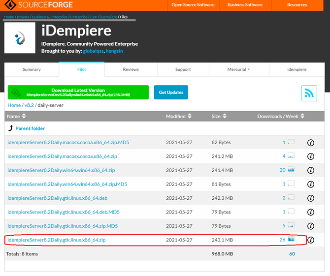Open the SourceForge logo home link
Image resolution: width=330 pixels, height=276 pixels.
coord(38,4)
